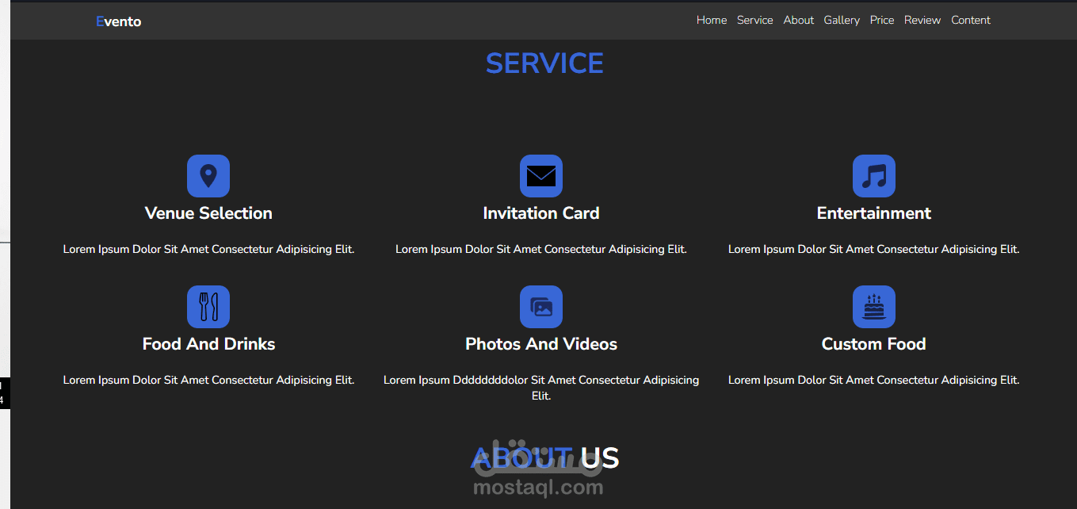Viewport: 1077px width, 509px height.
Task: Open the Evento logo link
Action: coord(118,21)
